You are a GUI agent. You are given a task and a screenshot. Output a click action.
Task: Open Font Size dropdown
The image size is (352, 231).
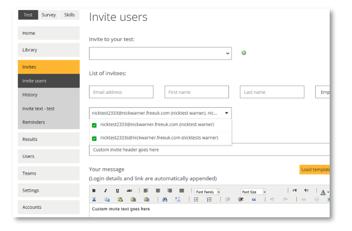tap(253, 192)
